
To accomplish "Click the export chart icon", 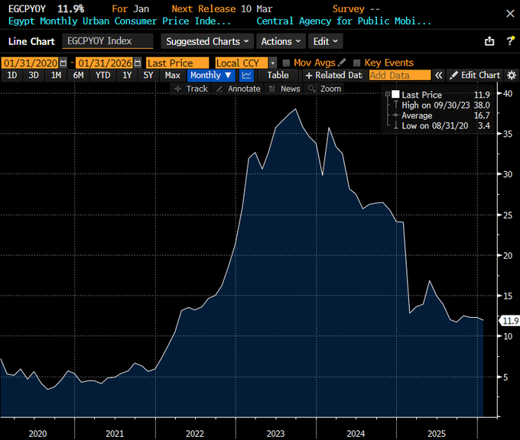I will tap(489, 41).
